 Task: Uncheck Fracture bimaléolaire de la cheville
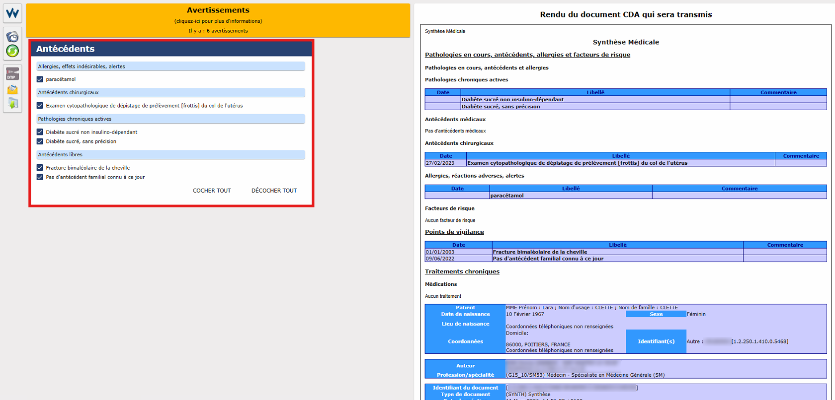click(40, 168)
